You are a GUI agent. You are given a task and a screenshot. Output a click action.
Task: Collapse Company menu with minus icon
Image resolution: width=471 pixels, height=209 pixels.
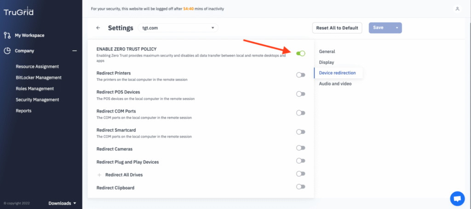(75, 51)
